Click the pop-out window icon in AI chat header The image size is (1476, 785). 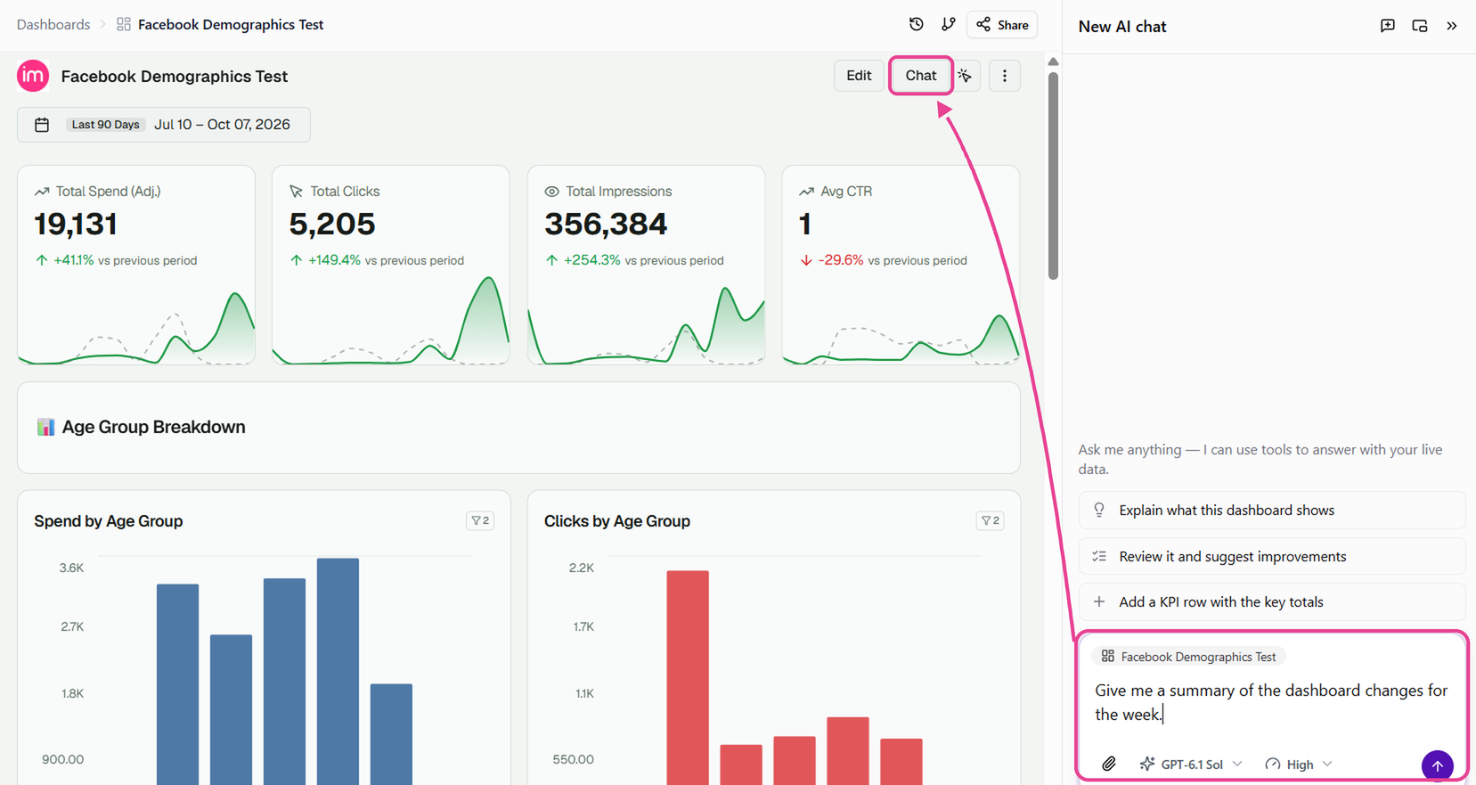click(1420, 26)
